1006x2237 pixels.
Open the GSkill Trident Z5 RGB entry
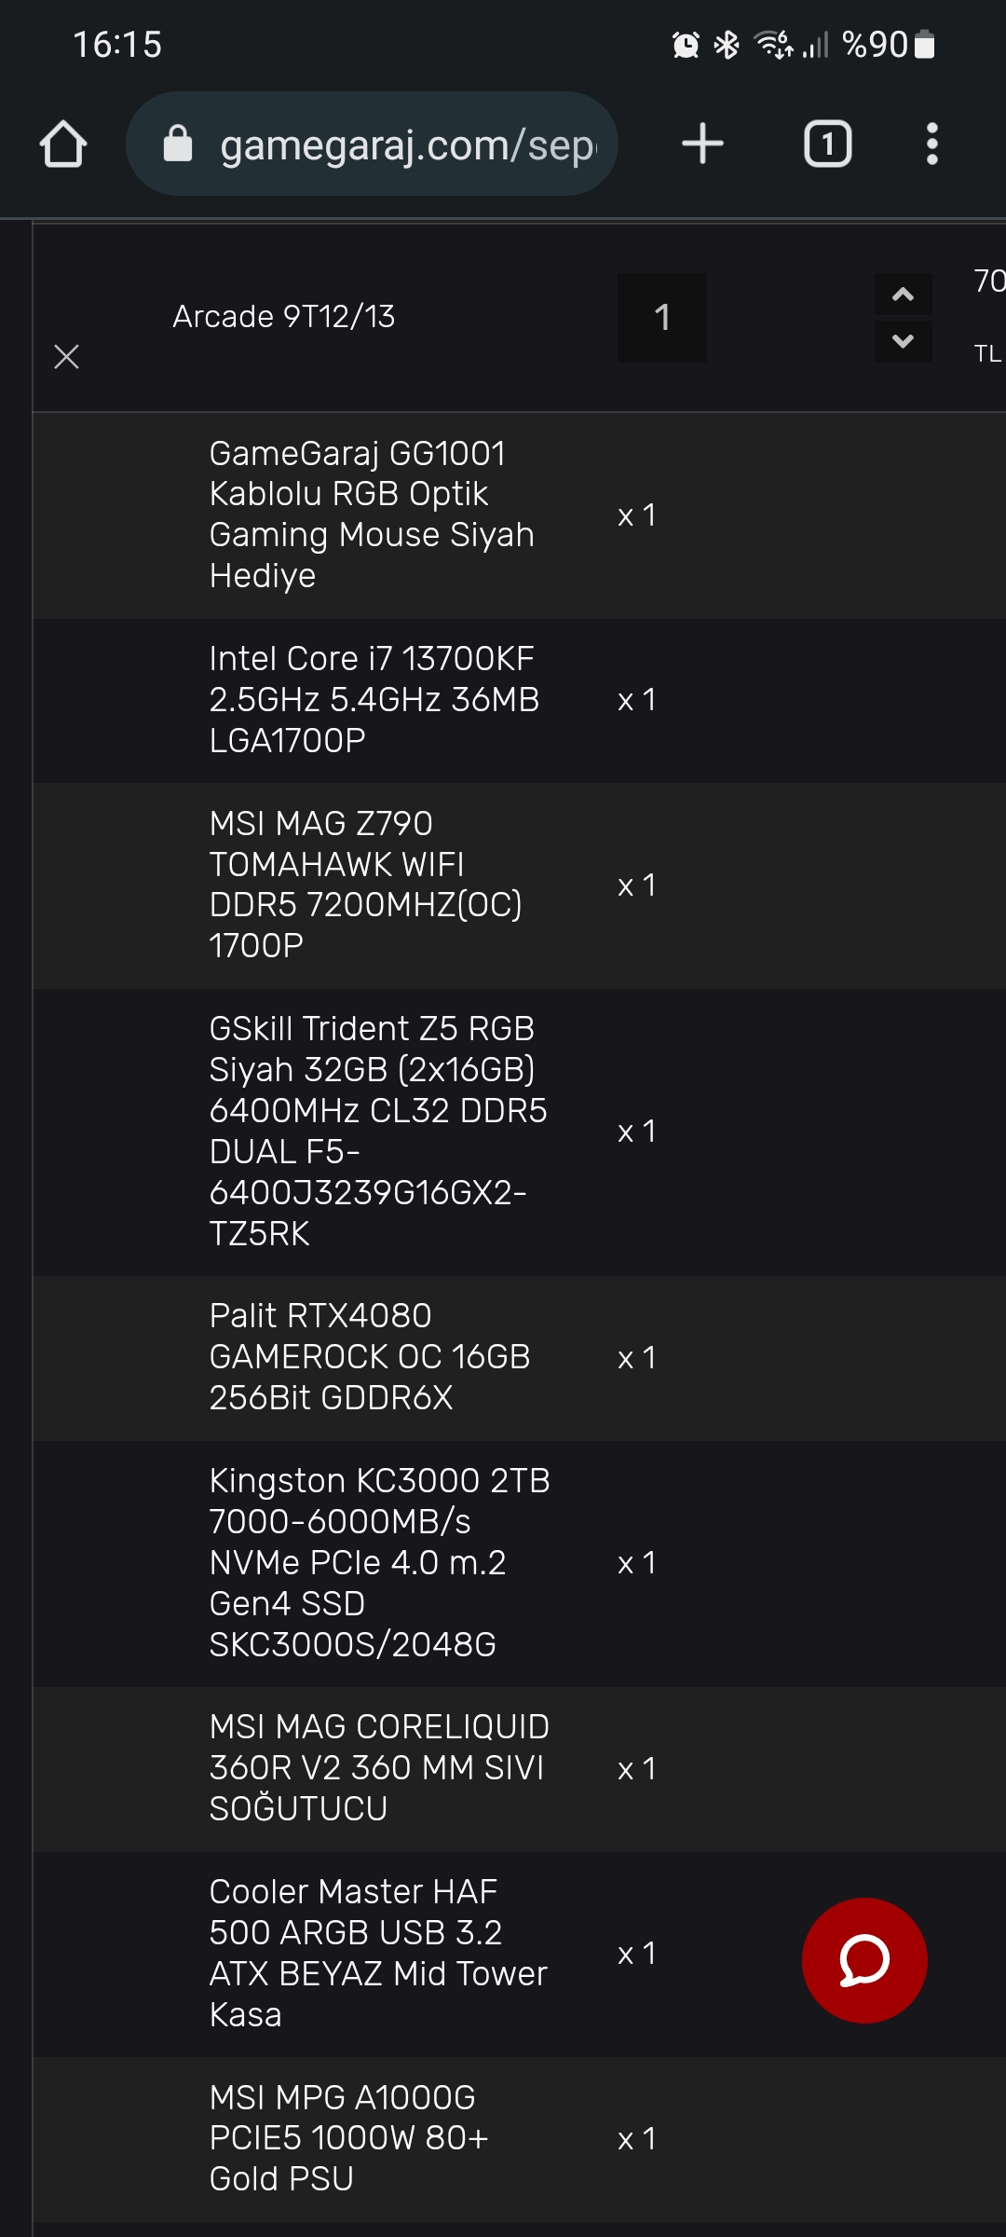[x=377, y=1131]
